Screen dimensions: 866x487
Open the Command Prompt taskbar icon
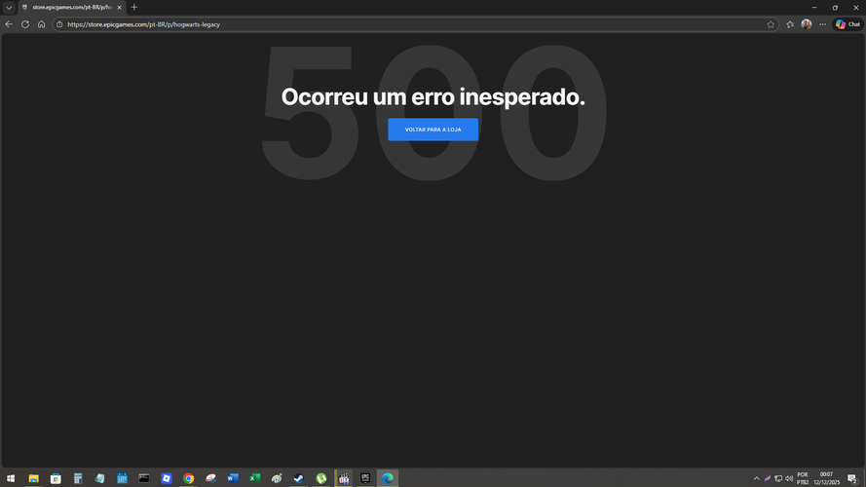144,478
